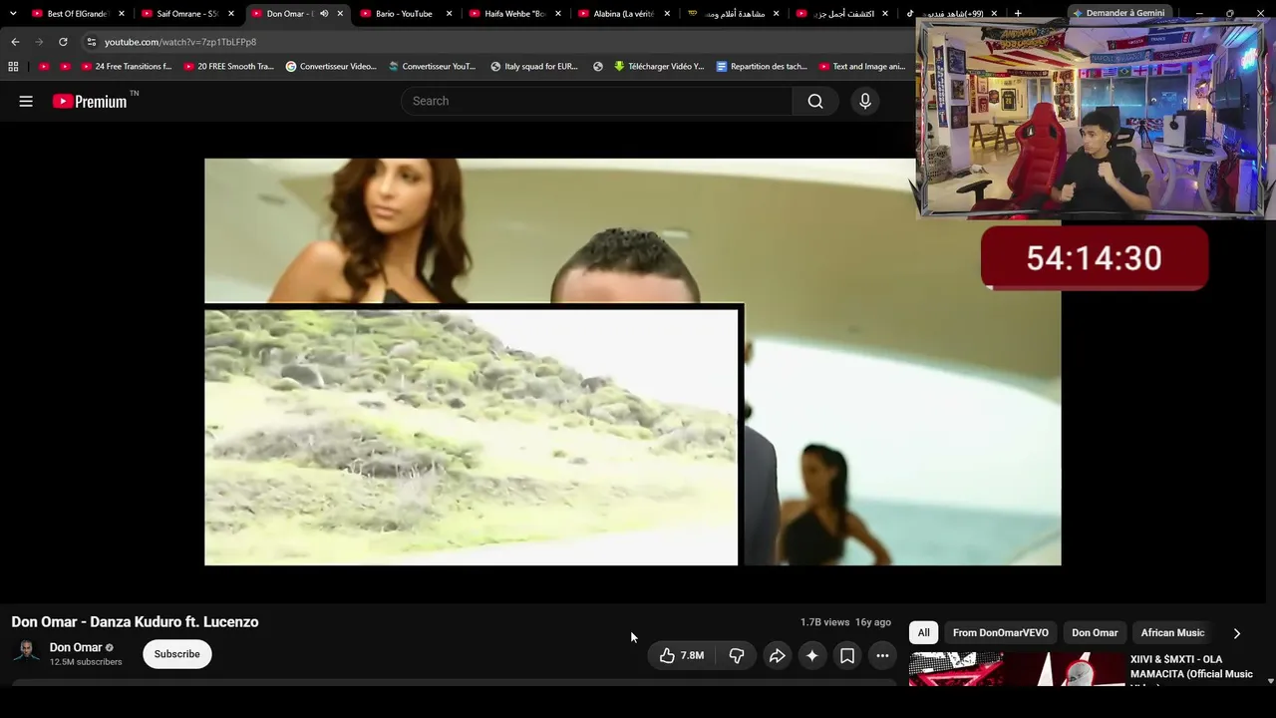Open Text and Image ani... bookmark

click(862, 67)
